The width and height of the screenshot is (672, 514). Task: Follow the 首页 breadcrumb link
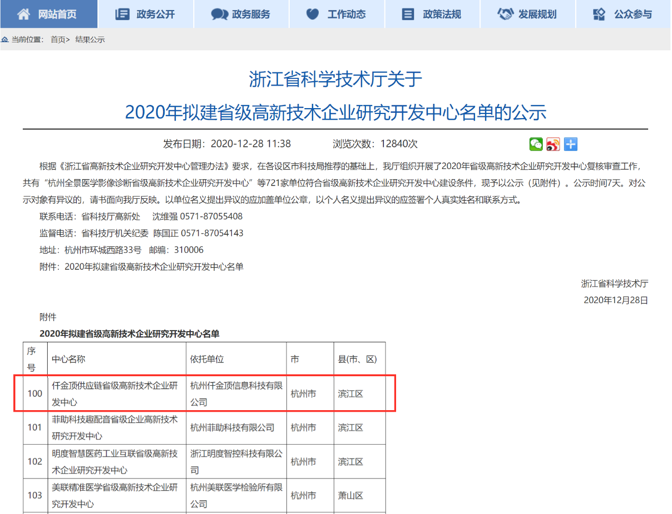pos(58,40)
